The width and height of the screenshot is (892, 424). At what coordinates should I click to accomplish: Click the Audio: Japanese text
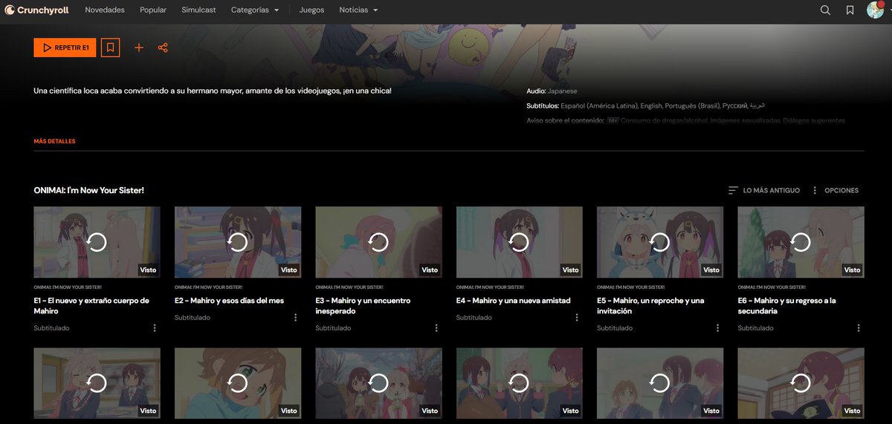(552, 91)
